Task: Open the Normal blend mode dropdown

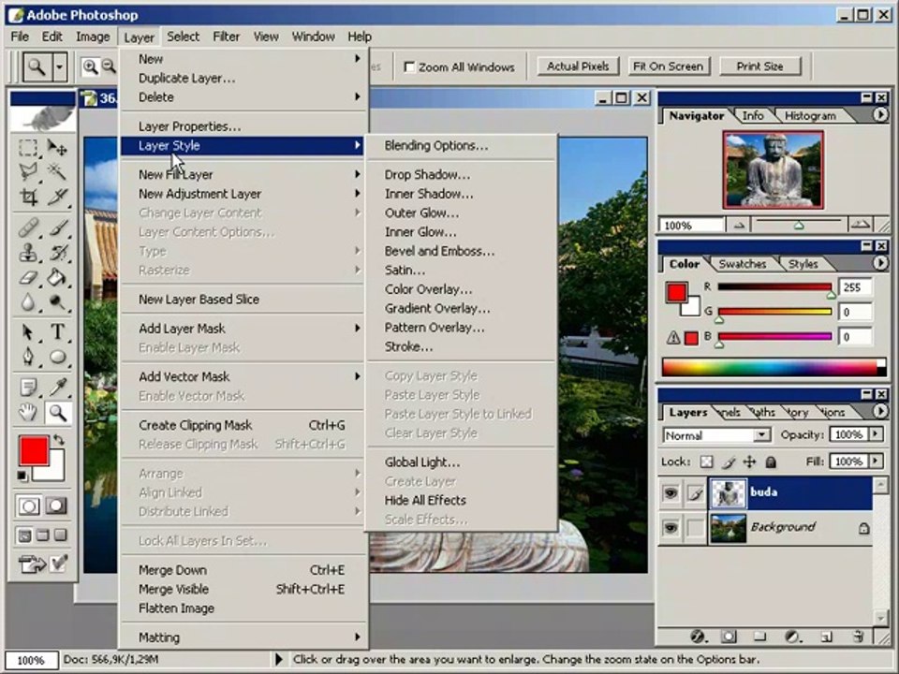Action: tap(761, 435)
